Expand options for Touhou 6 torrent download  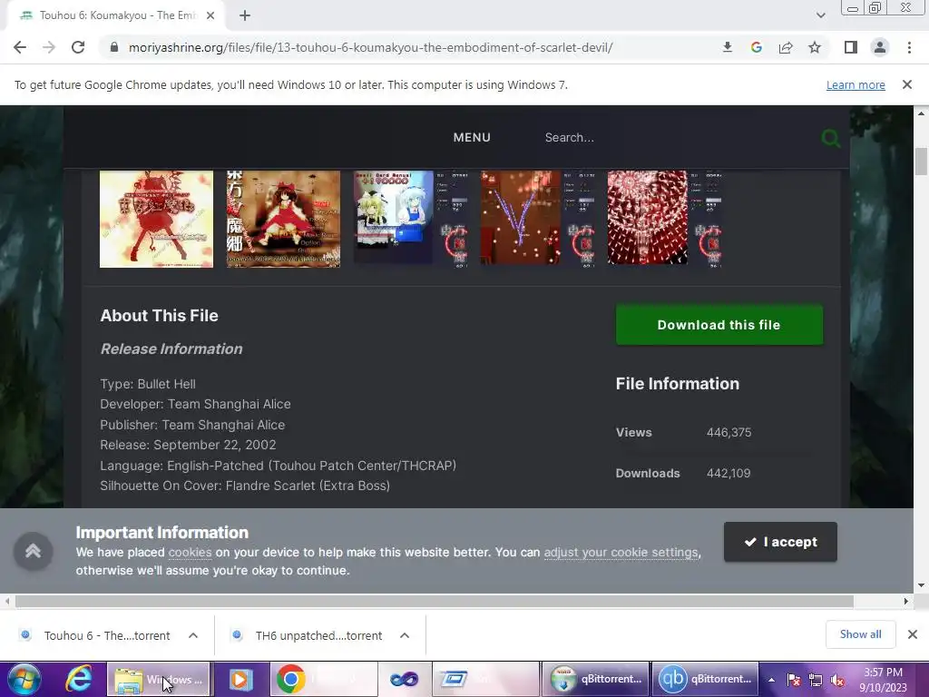tap(193, 635)
